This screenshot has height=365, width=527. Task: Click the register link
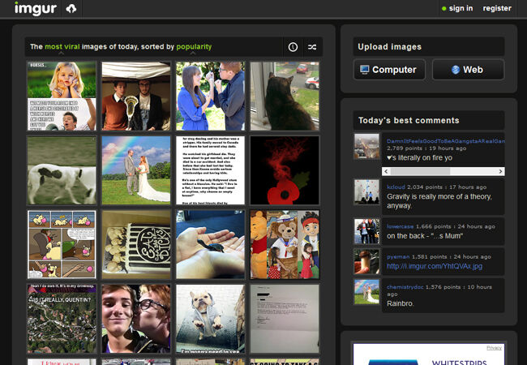point(497,8)
